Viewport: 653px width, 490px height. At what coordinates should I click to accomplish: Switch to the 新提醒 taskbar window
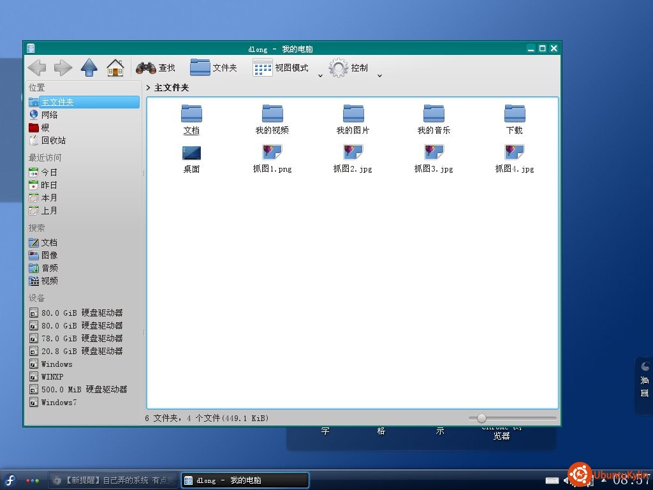pyautogui.click(x=113, y=480)
